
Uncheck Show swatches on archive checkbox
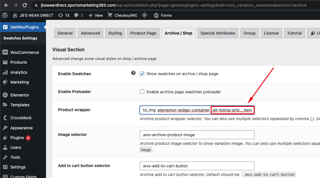pyautogui.click(x=142, y=74)
